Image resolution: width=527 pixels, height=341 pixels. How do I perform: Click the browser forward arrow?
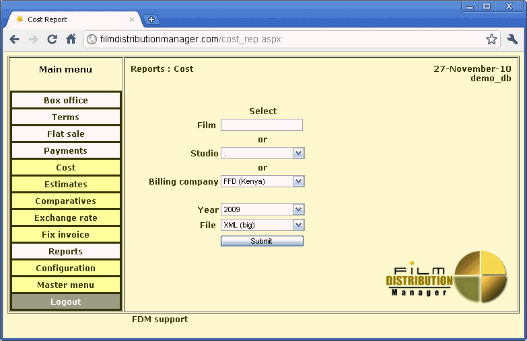33,40
